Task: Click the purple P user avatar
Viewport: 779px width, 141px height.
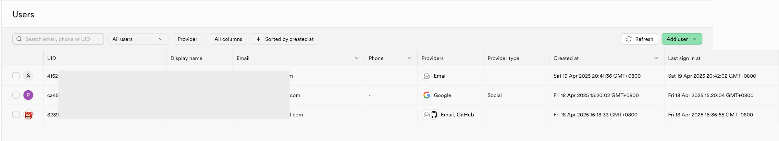Action: click(x=28, y=95)
